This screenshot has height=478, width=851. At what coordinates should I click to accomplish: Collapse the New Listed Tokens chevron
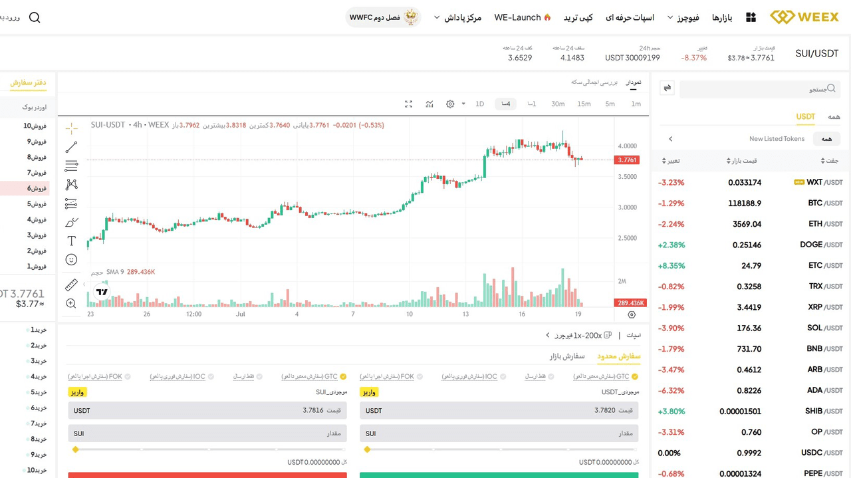click(670, 139)
